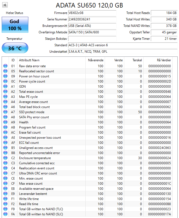Click the Oppstart Teller value 45 ganger
Screen dimensions: 179x218
point(164,32)
